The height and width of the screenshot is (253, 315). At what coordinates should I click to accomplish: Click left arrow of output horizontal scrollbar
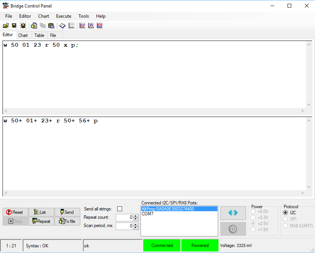coord(6,193)
